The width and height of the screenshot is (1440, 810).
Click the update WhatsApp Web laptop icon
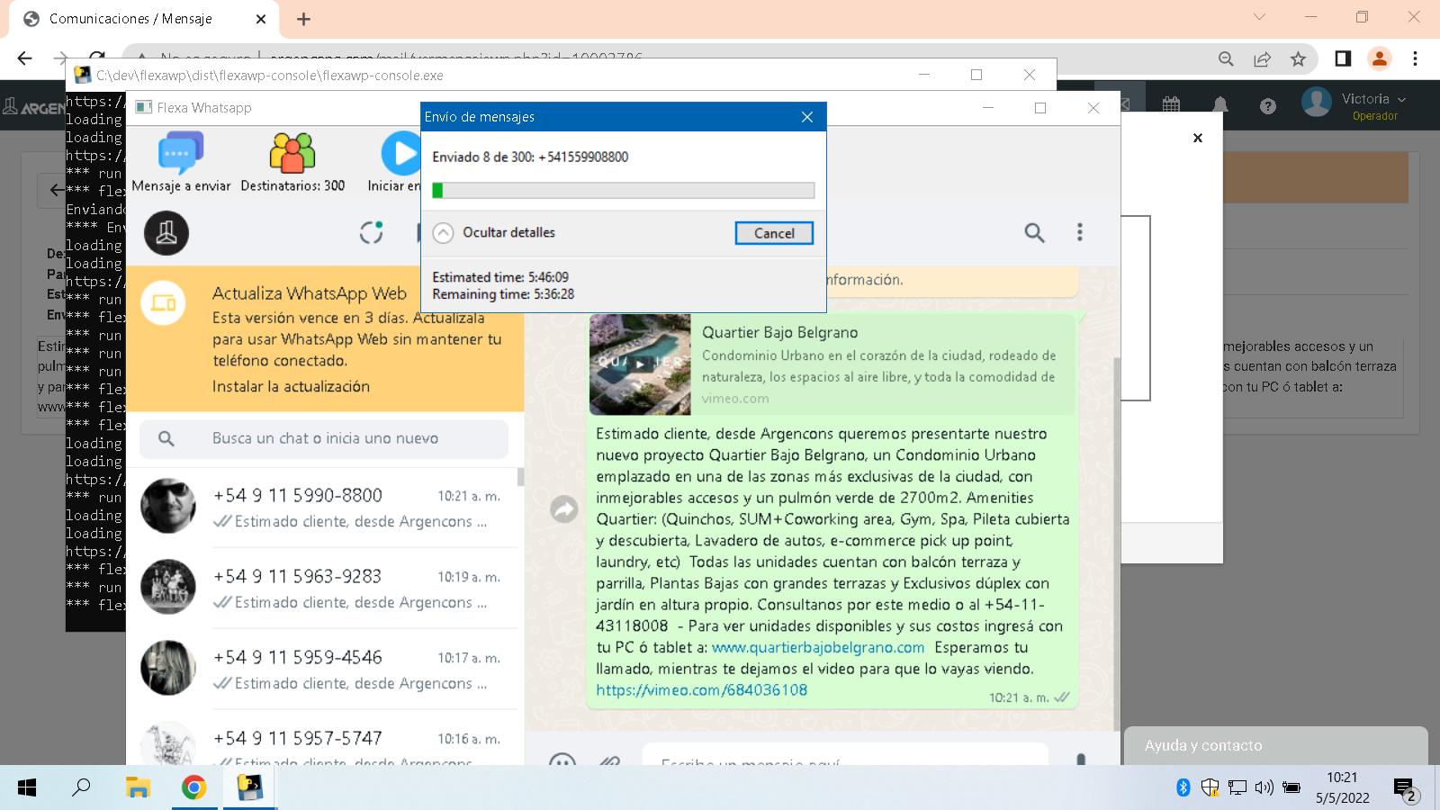pyautogui.click(x=164, y=302)
